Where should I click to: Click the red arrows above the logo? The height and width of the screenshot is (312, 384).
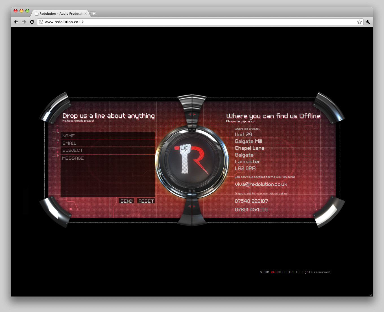(192, 114)
